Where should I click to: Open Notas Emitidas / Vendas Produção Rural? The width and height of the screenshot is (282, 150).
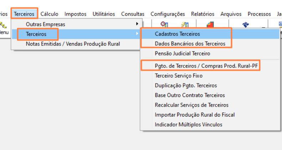pos(73,44)
